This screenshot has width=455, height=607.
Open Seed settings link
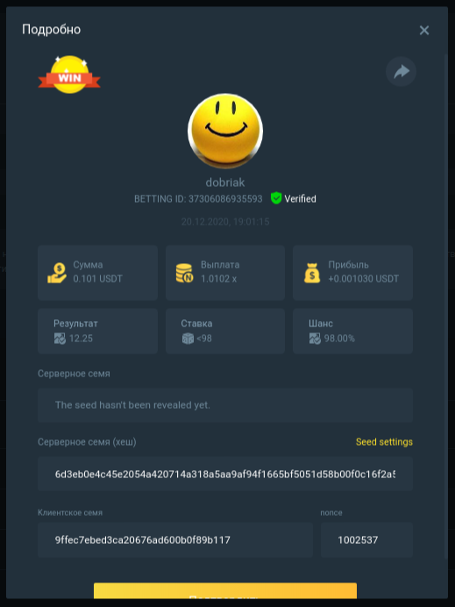(384, 442)
